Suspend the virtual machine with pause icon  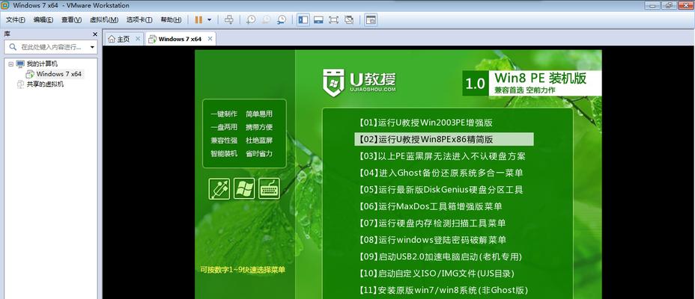point(198,20)
